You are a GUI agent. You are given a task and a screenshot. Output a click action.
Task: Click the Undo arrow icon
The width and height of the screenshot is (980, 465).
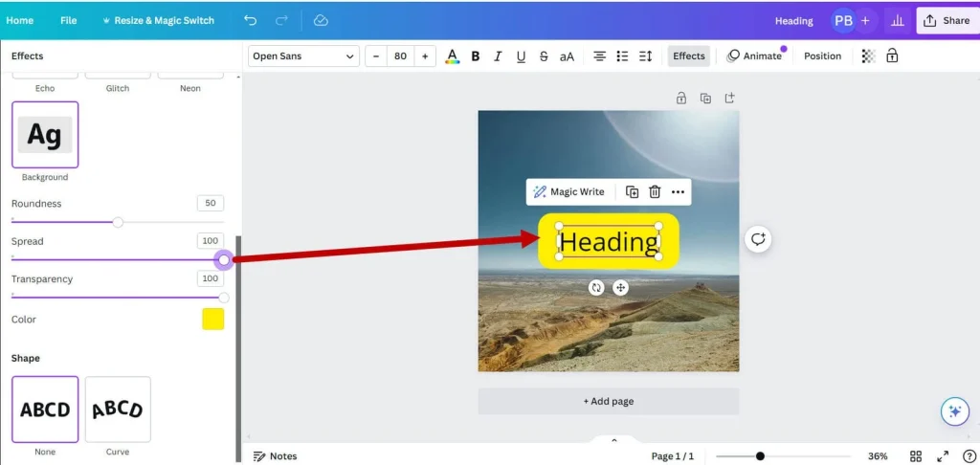point(250,20)
